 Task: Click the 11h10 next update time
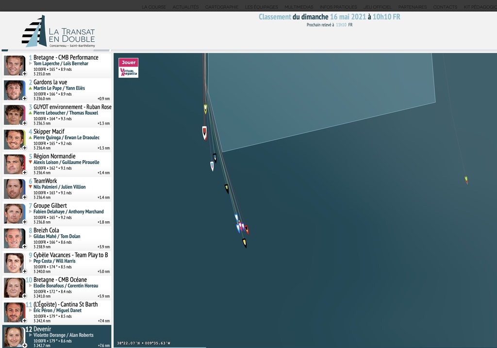(x=341, y=25)
